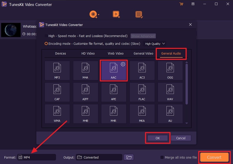233x164 pixels.
Task: Select the M4B audio format tile
Action: [x=86, y=114]
